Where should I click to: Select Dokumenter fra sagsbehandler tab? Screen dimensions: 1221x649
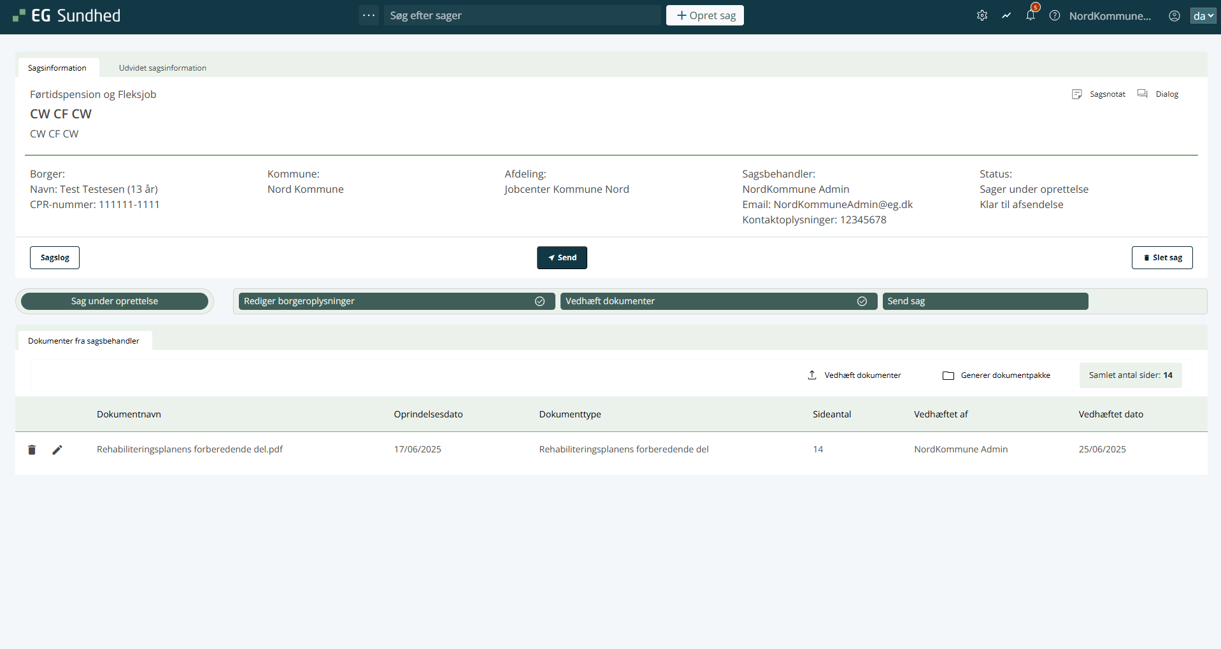point(83,341)
